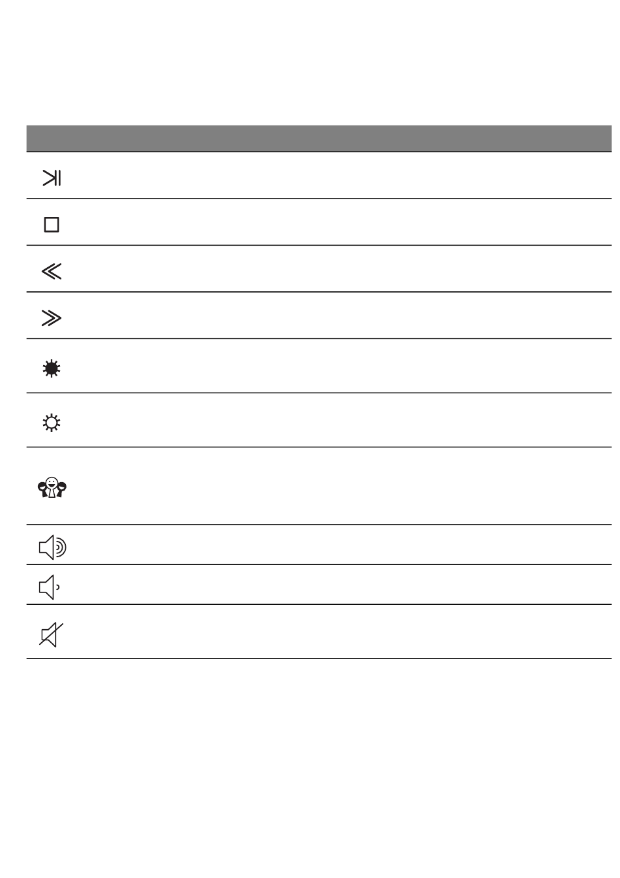Viewport: 620px width, 878px height.
Task: Click the play/pause icon
Action: [52, 177]
